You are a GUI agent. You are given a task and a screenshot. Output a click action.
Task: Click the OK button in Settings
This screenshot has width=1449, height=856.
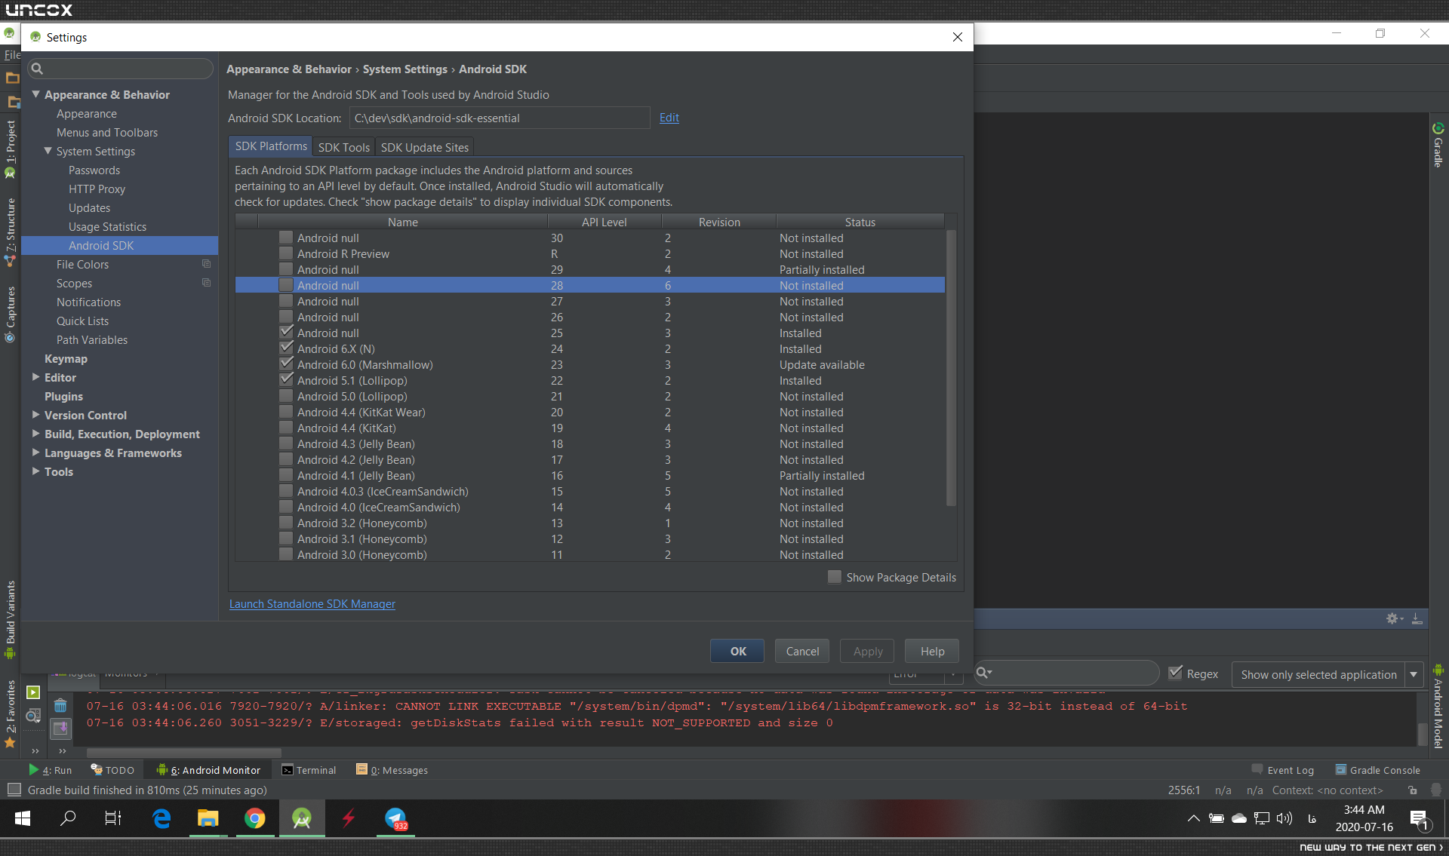pyautogui.click(x=737, y=651)
